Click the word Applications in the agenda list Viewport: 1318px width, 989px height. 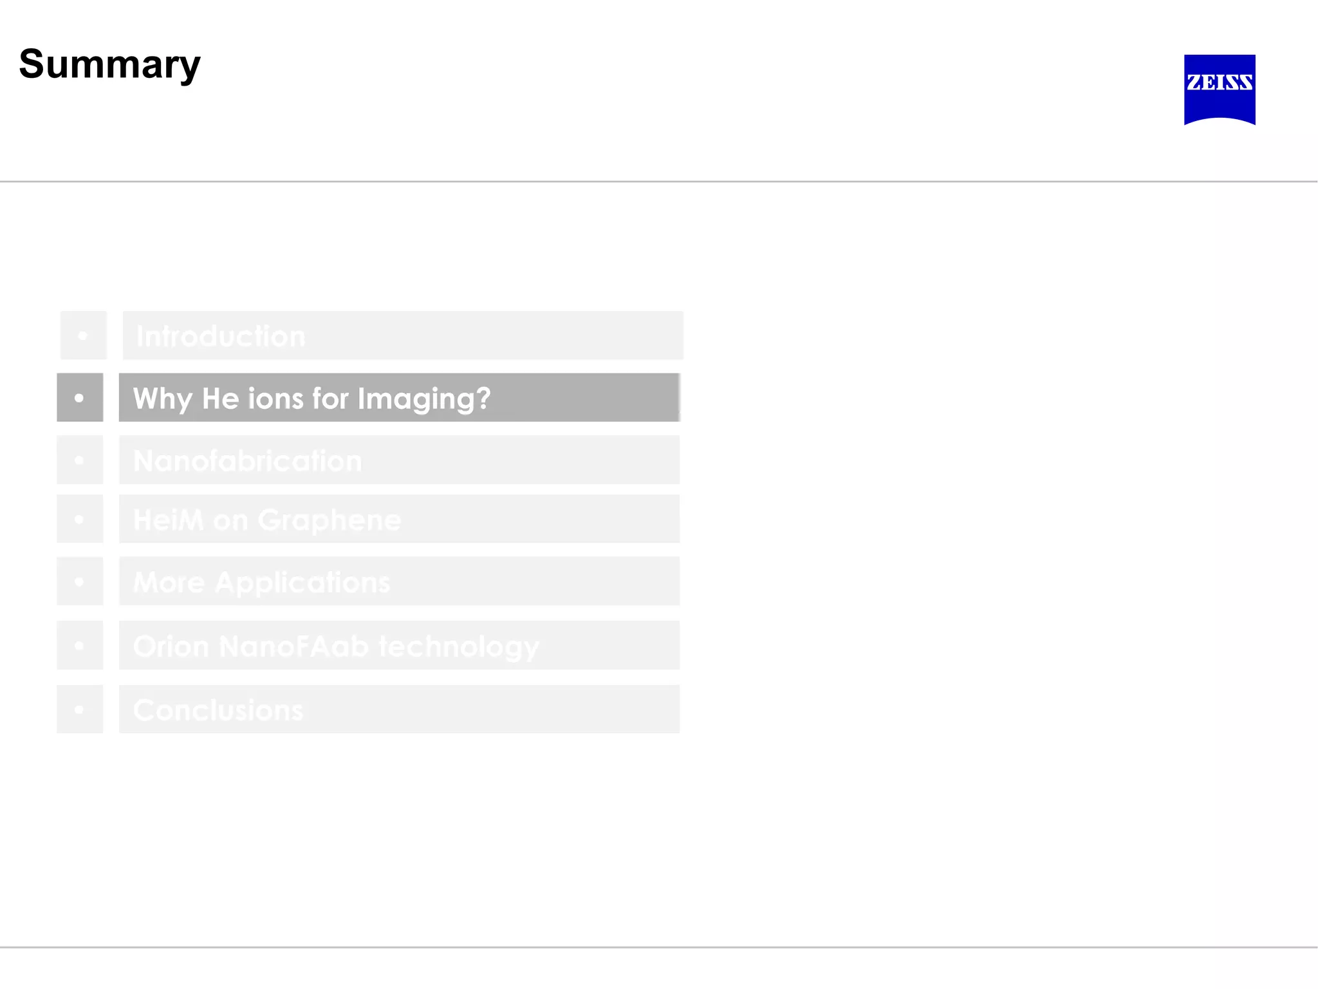(x=302, y=583)
